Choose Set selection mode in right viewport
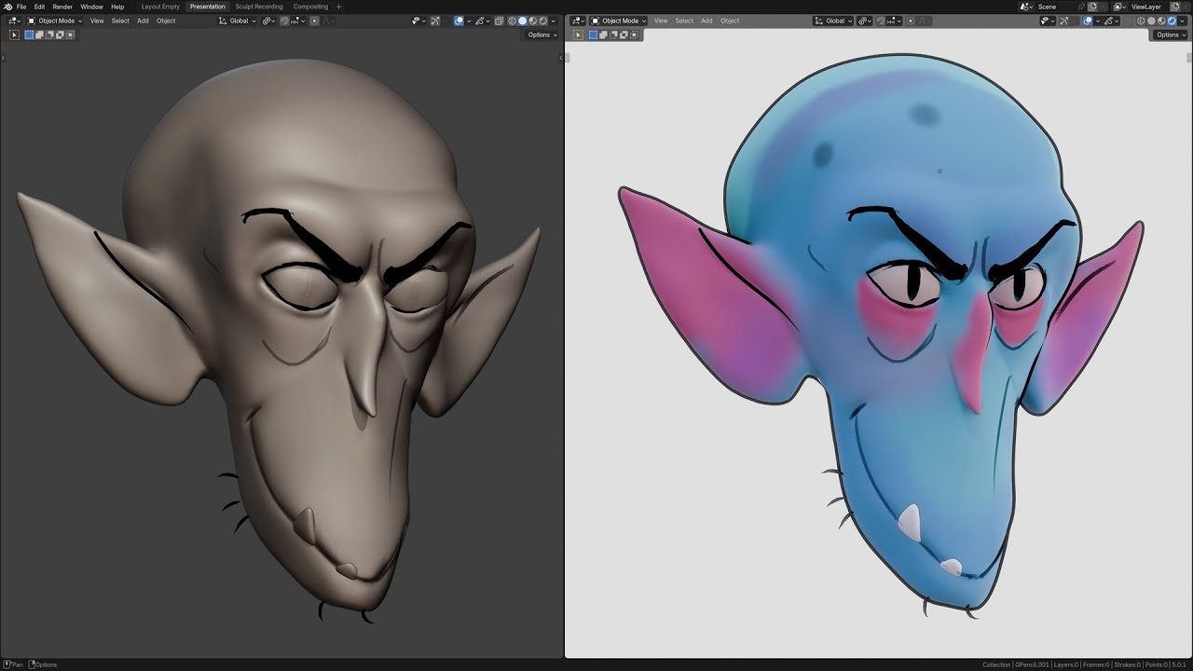Image resolution: width=1193 pixels, height=671 pixels. (593, 34)
